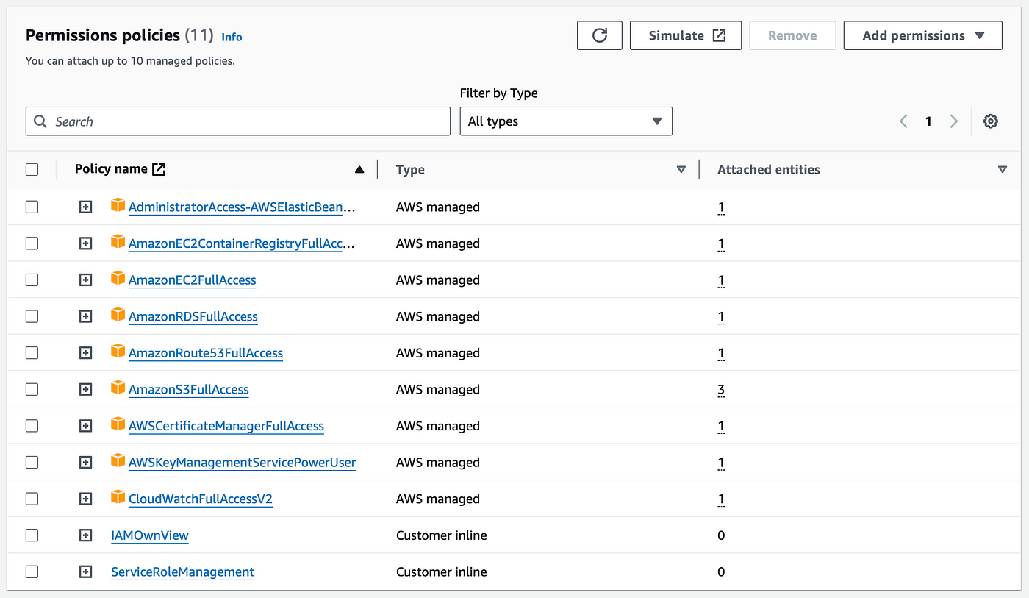Check the AdministratorAccess-AWSElasticBeanstalk policy row
The height and width of the screenshot is (598, 1029).
click(32, 207)
